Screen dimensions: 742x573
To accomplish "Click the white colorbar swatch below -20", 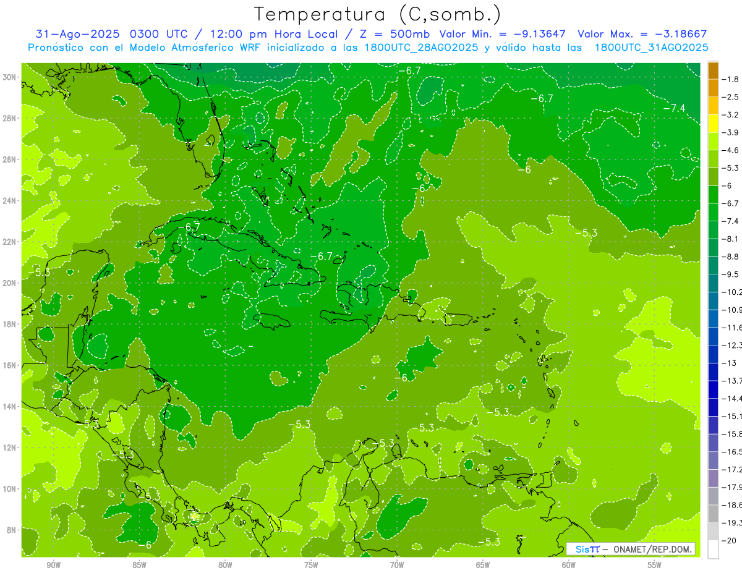I will [713, 550].
